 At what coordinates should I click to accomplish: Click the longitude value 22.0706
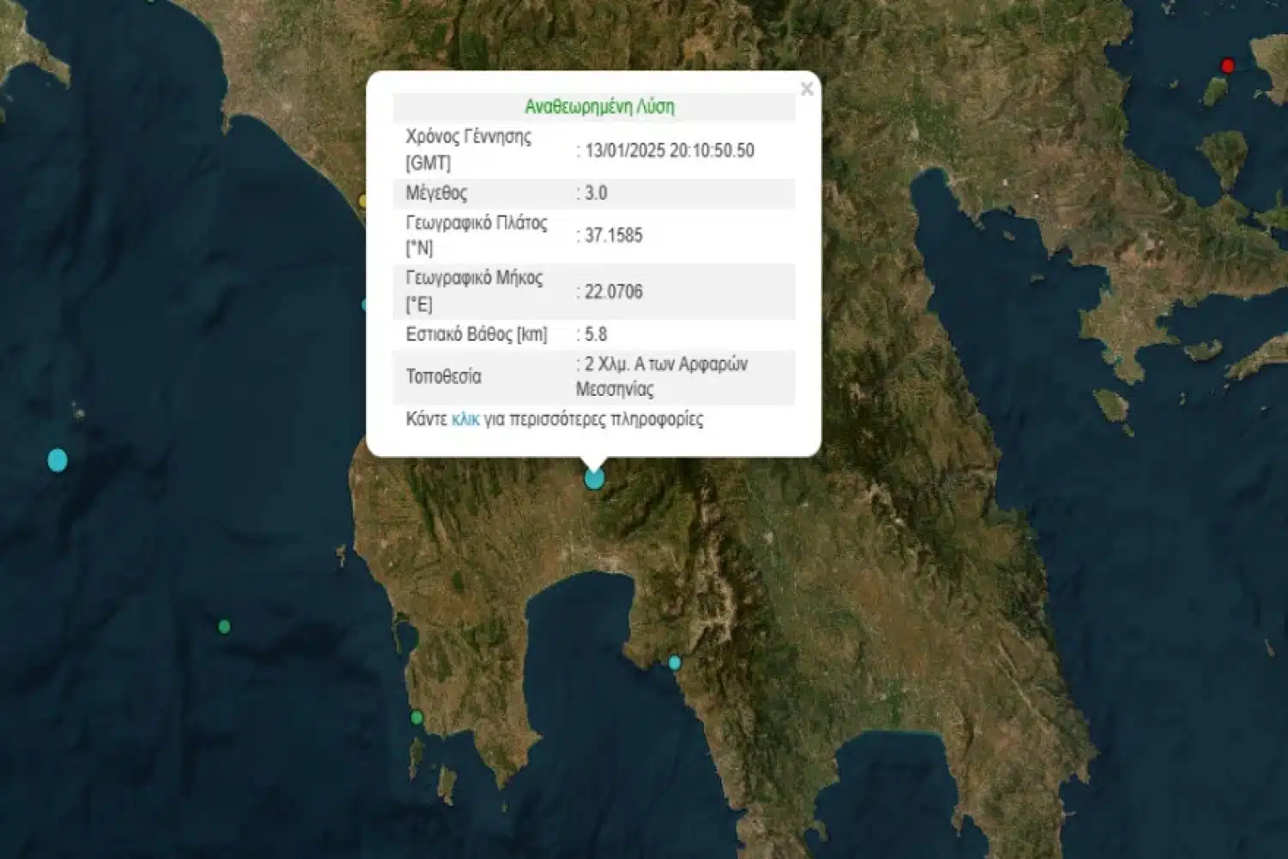(x=613, y=292)
